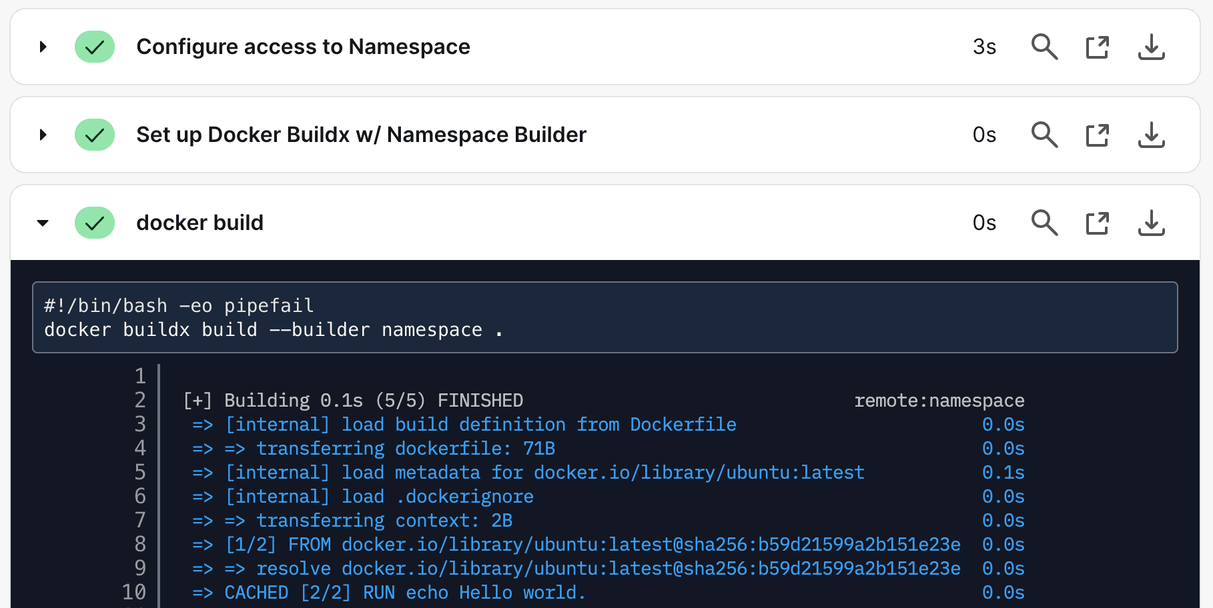Expand the Configure access to Namespace step
This screenshot has width=1213, height=608.
43,47
